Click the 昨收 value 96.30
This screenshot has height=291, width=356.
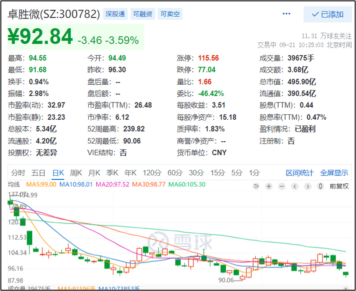(x=117, y=70)
